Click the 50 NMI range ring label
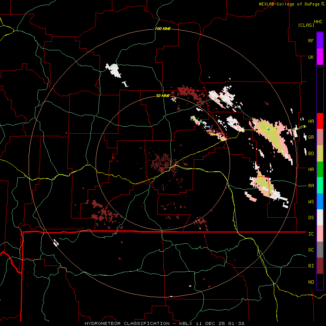Viewport: 326px width, 326px height. click(x=163, y=96)
